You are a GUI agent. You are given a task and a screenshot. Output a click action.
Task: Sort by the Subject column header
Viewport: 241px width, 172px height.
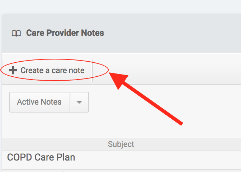[121, 144]
